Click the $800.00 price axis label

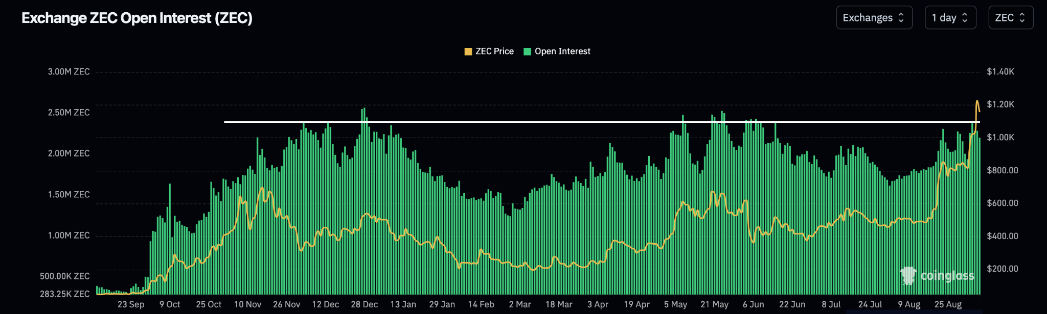1002,170
